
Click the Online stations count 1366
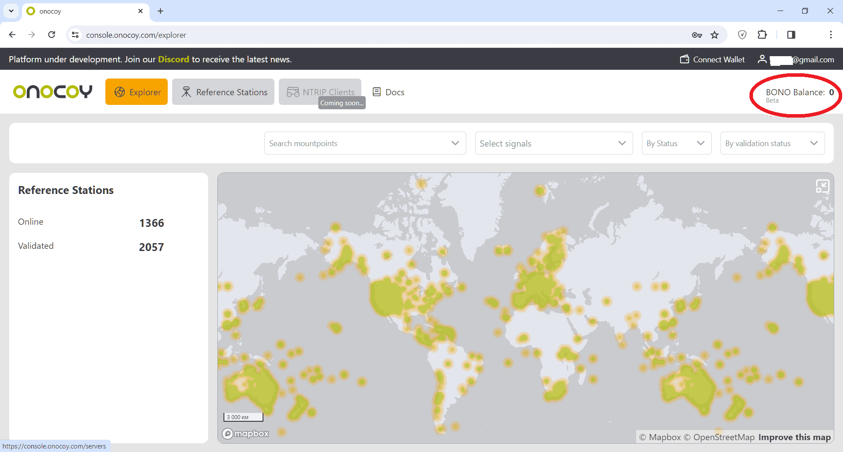tap(151, 223)
